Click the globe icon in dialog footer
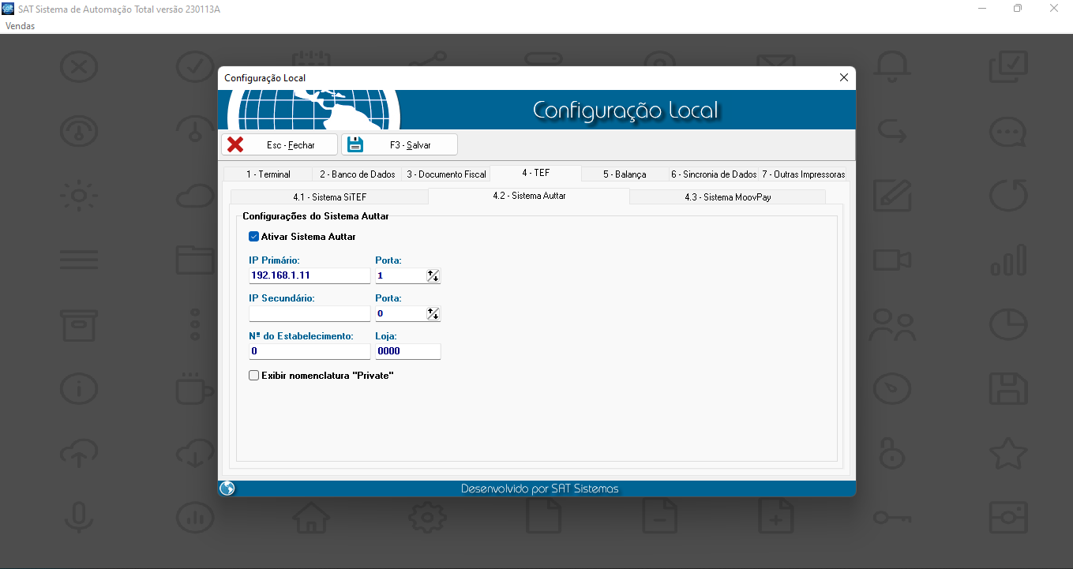 point(227,489)
